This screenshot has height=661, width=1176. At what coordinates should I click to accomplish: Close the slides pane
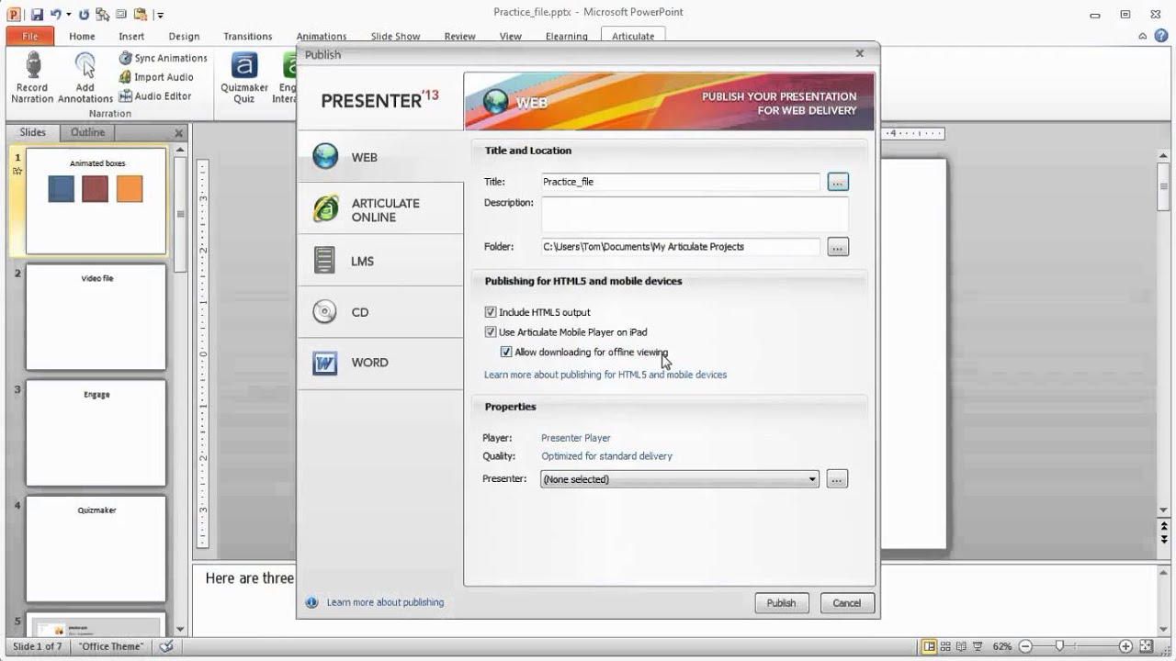pyautogui.click(x=180, y=132)
